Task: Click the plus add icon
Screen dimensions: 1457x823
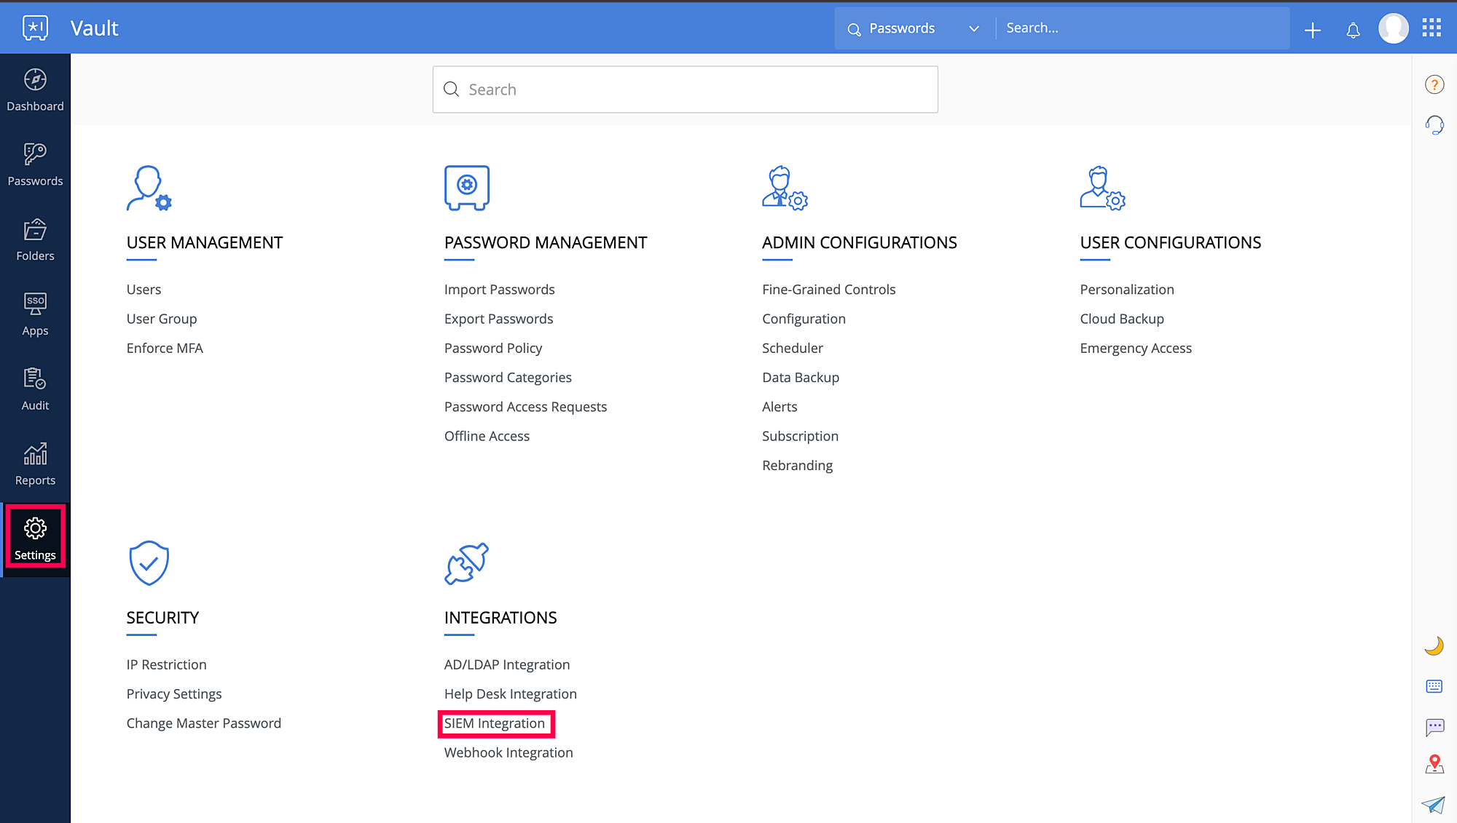Action: 1312,30
